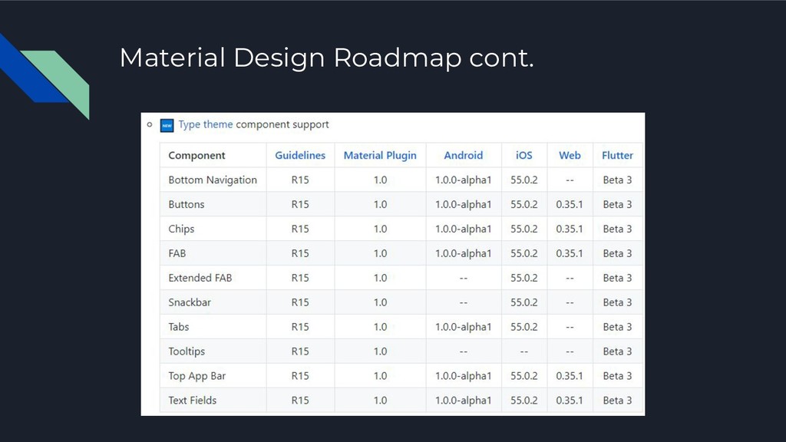The width and height of the screenshot is (786, 442).
Task: Select the 'Bottom Navigation' row label
Action: 213,180
